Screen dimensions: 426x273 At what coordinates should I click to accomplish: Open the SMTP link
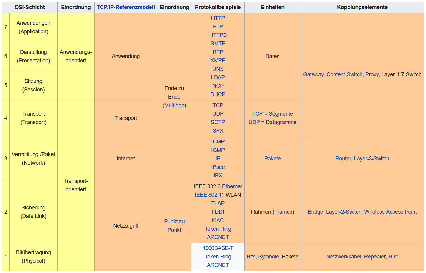(x=218, y=44)
